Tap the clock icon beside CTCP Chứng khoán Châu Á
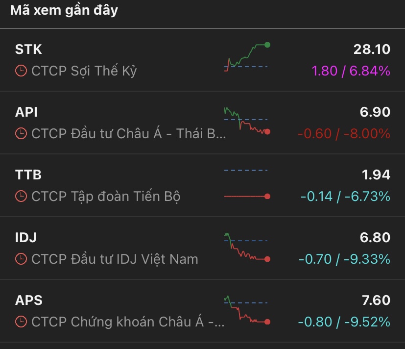 [21, 322]
